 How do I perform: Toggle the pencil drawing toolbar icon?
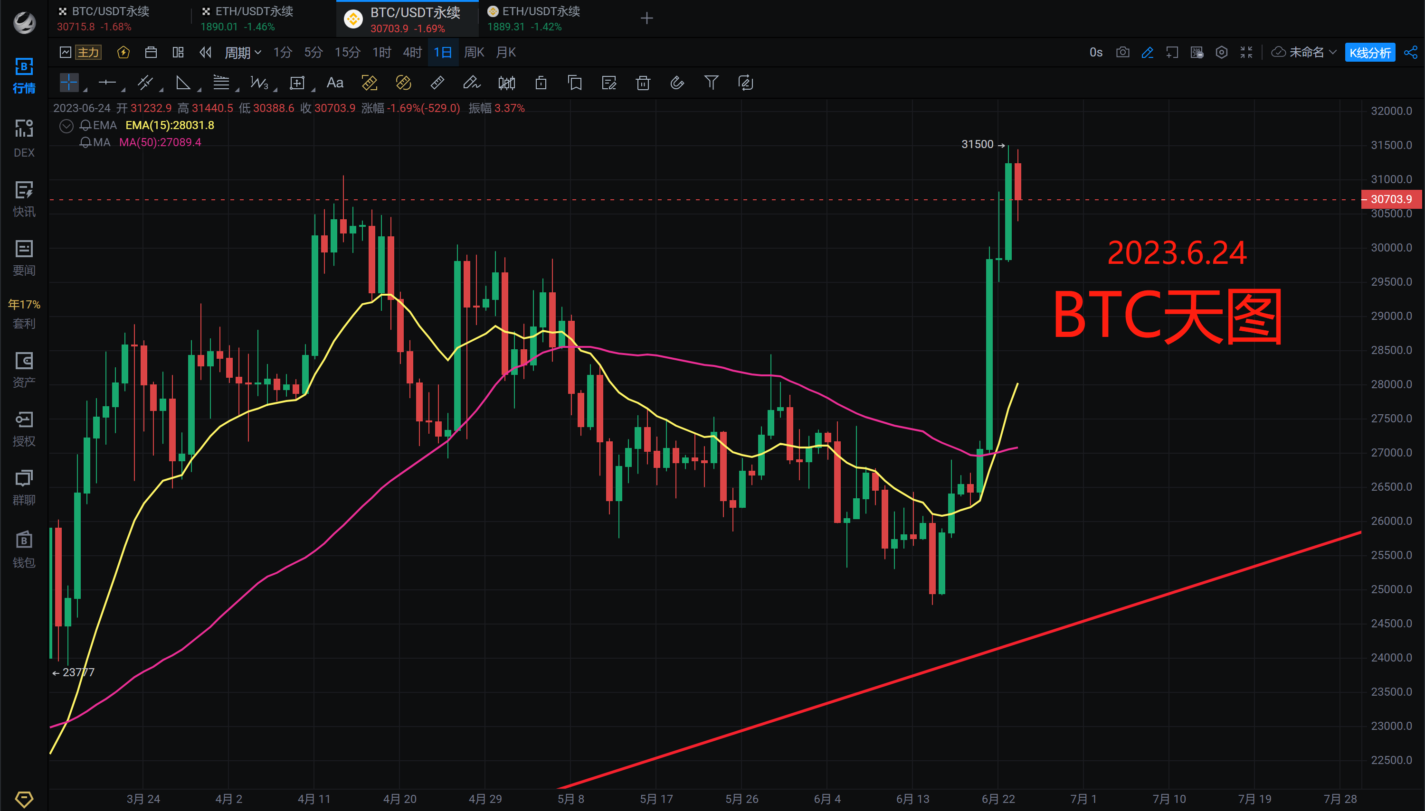click(1147, 52)
